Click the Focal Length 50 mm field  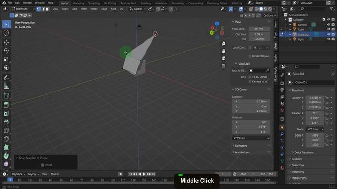pos(259,29)
